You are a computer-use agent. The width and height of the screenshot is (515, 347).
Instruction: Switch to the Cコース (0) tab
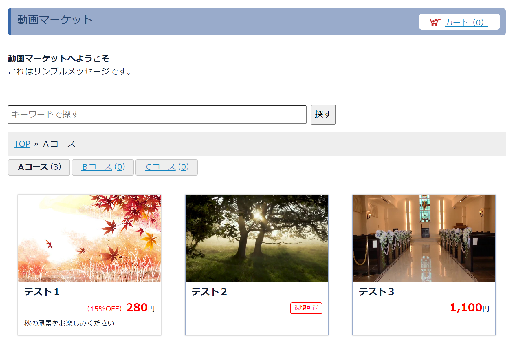[x=167, y=167]
